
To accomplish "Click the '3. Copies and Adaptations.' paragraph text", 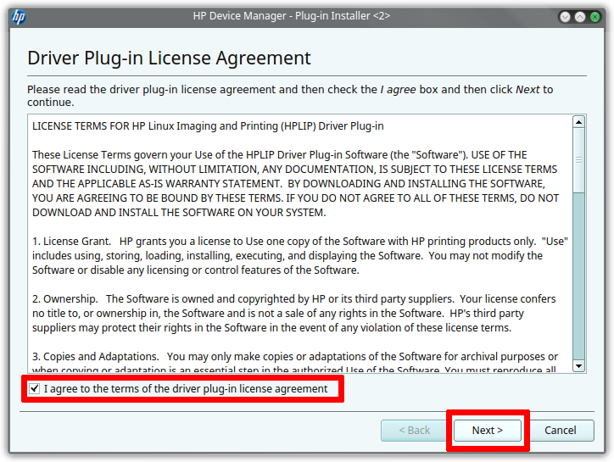I will coord(295,362).
